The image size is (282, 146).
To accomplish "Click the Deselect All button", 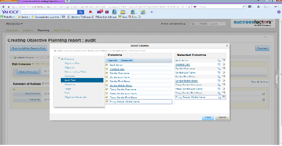I will (127, 61).
